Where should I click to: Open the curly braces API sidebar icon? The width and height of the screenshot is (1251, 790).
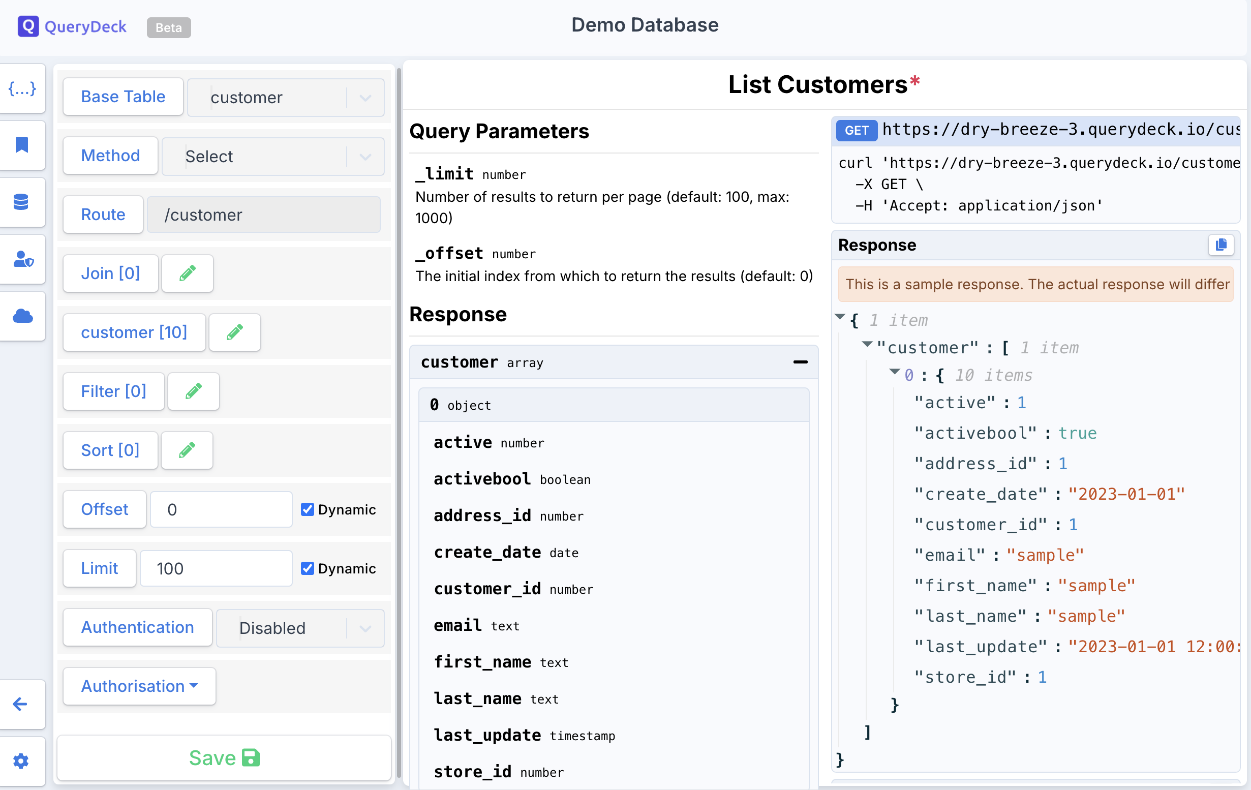click(22, 89)
